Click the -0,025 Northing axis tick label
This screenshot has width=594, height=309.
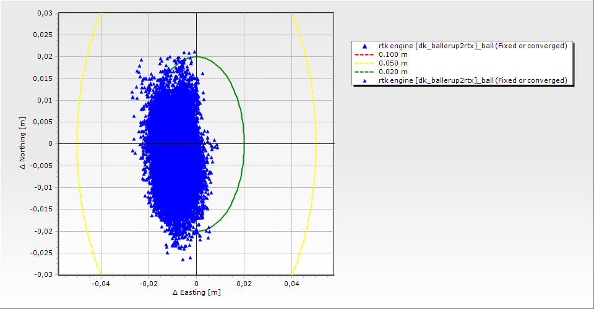click(41, 253)
